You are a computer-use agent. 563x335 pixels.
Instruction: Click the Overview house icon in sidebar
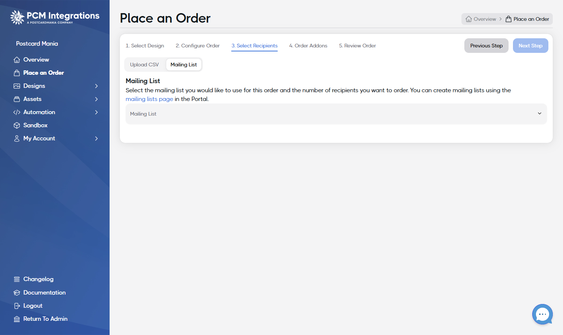click(x=17, y=60)
